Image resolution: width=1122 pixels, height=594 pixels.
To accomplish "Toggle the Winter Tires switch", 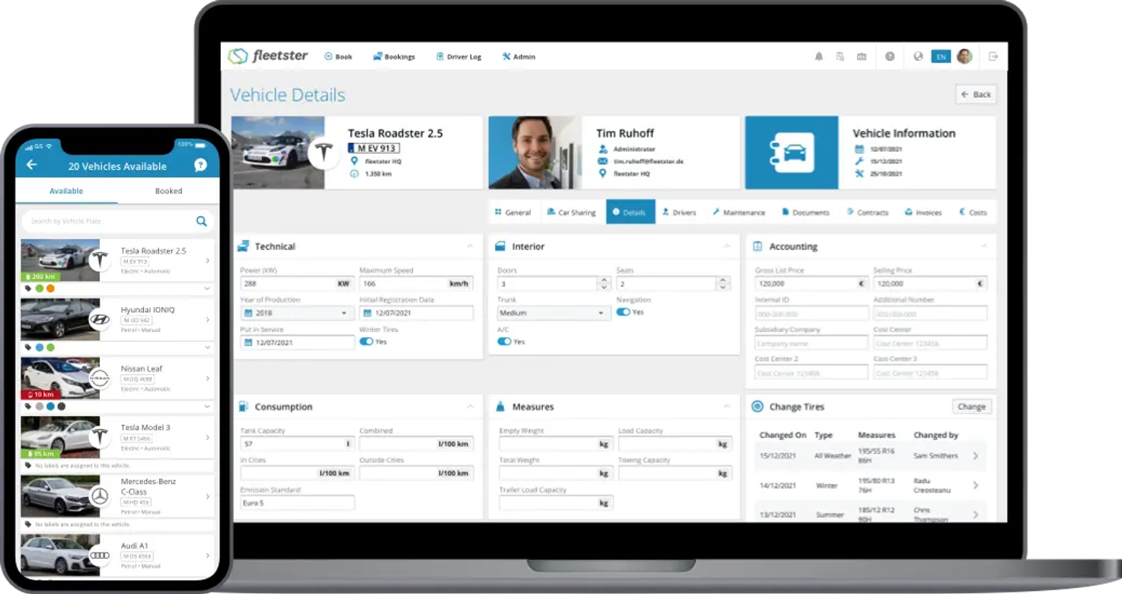I will coord(366,342).
